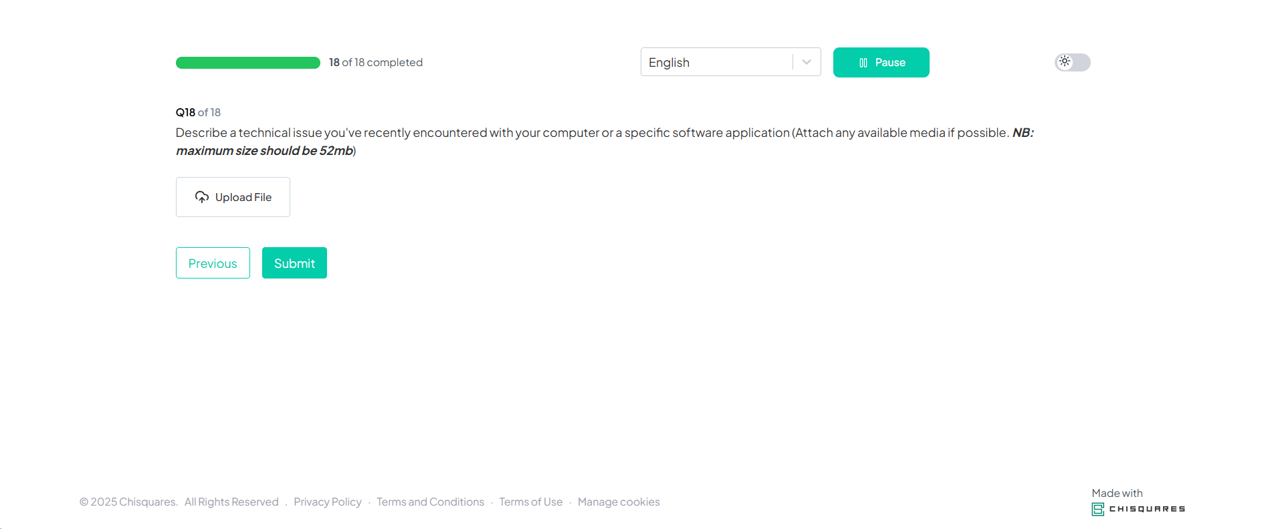Click the pause icon in the Pause button
This screenshot has height=529, width=1264.
pyautogui.click(x=863, y=63)
